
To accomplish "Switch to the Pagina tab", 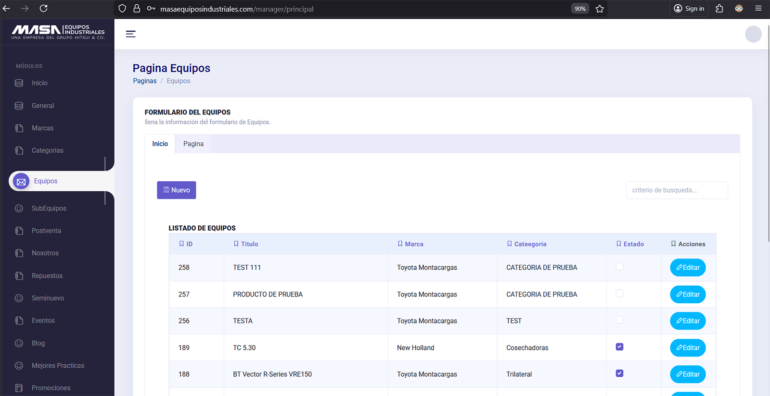I will [193, 144].
